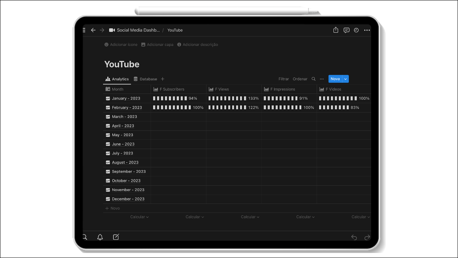Click February F Views 122% value
Image resolution: width=458 pixels, height=258 pixels.
pyautogui.click(x=253, y=107)
